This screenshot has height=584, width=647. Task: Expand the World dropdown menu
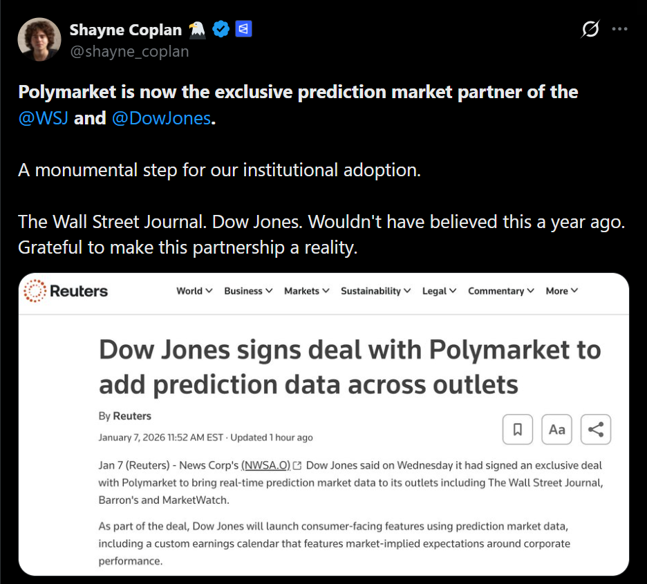coord(194,291)
